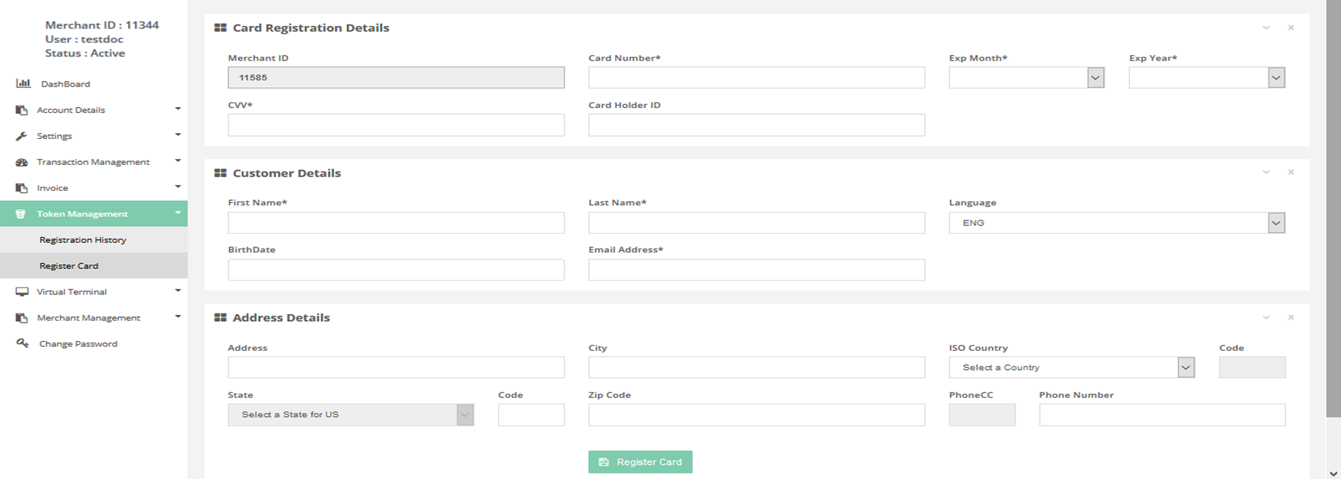Click the green Register Card button
Image resolution: width=1341 pixels, height=479 pixels.
click(640, 462)
